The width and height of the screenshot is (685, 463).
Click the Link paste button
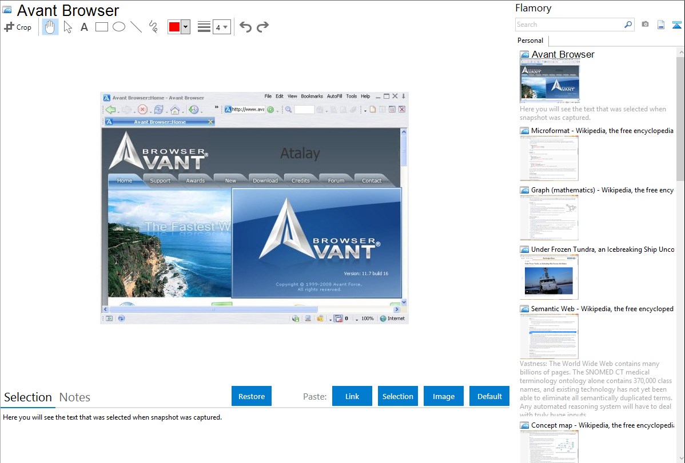(x=352, y=396)
